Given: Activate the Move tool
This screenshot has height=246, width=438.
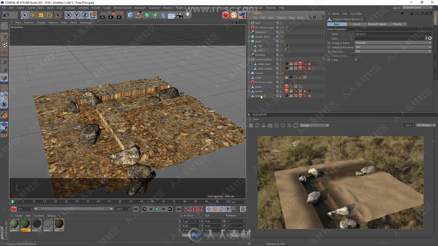Looking at the screenshot, I should coord(33,15).
